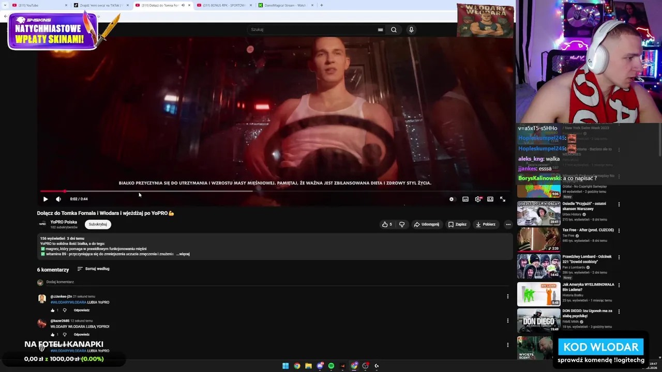
Task: Open Prawdziwy Lombard Odcinek 321 title
Action: point(587,259)
